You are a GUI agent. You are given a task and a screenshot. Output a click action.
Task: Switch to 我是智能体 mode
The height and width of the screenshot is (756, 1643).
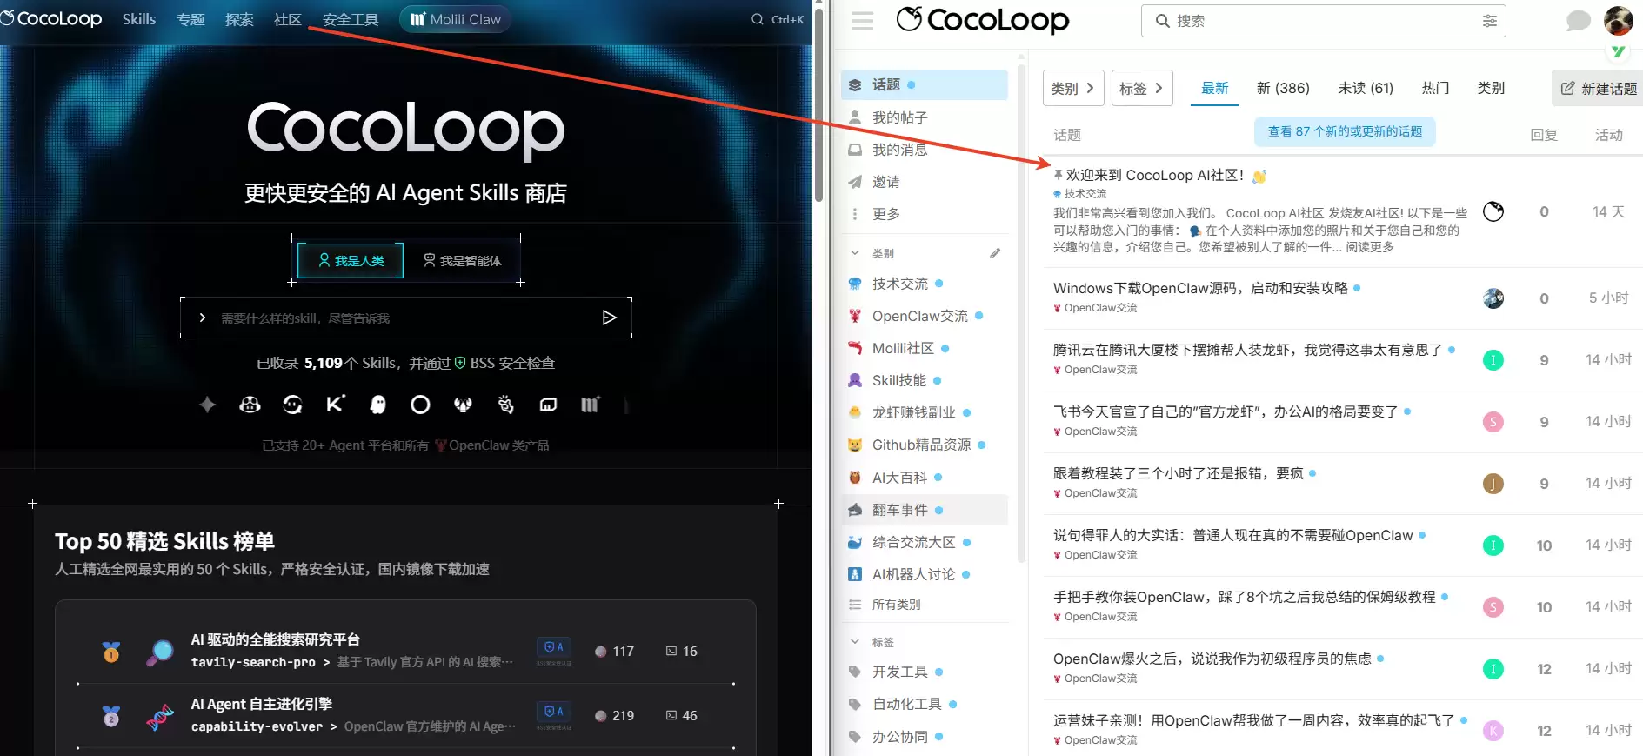coord(462,260)
